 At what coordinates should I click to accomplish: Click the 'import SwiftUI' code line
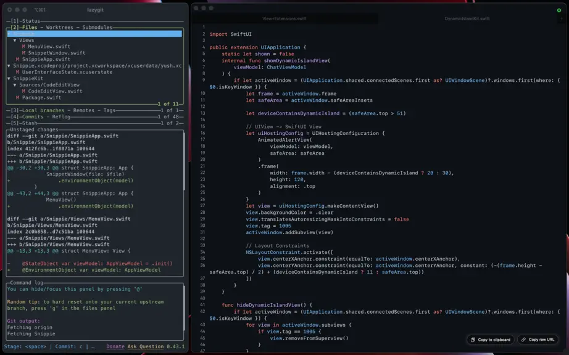click(230, 34)
